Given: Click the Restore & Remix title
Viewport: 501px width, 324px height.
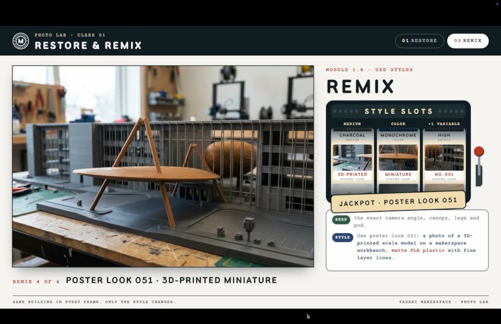Looking at the screenshot, I should [88, 45].
